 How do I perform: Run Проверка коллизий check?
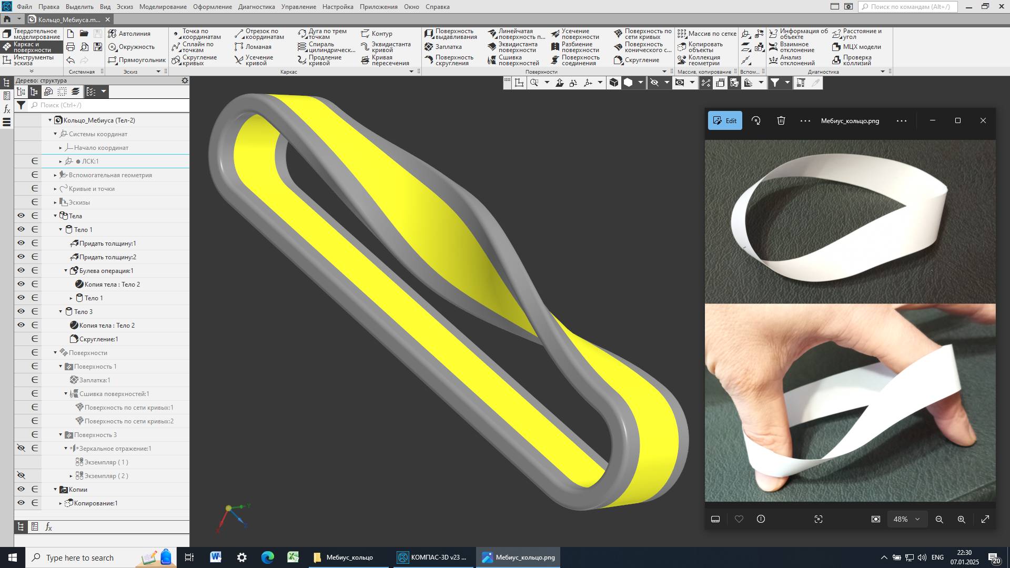852,60
